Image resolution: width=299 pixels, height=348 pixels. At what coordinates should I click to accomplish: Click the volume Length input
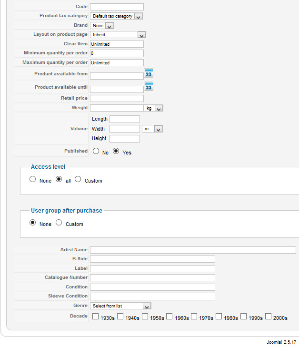(124, 119)
